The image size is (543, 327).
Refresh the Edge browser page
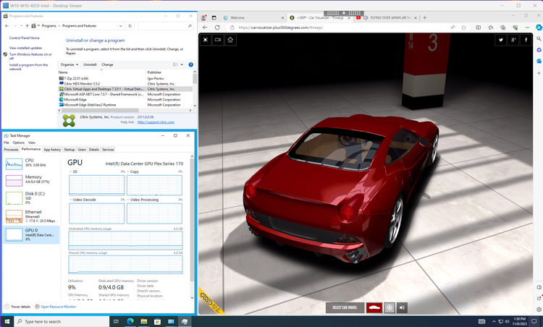[x=217, y=27]
